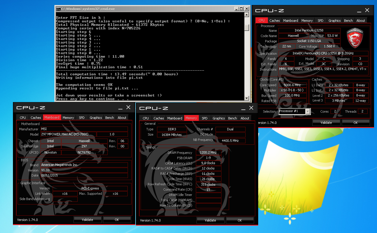
Task: Select CPU tab in Mainboard CPU-Z window
Action: 23,118
